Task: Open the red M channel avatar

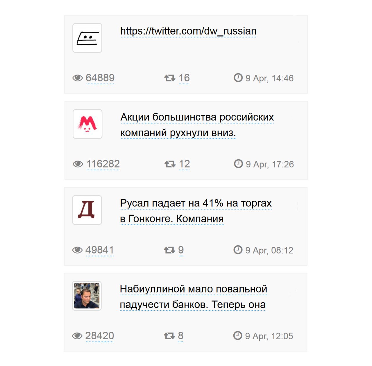Action: pyautogui.click(x=87, y=124)
